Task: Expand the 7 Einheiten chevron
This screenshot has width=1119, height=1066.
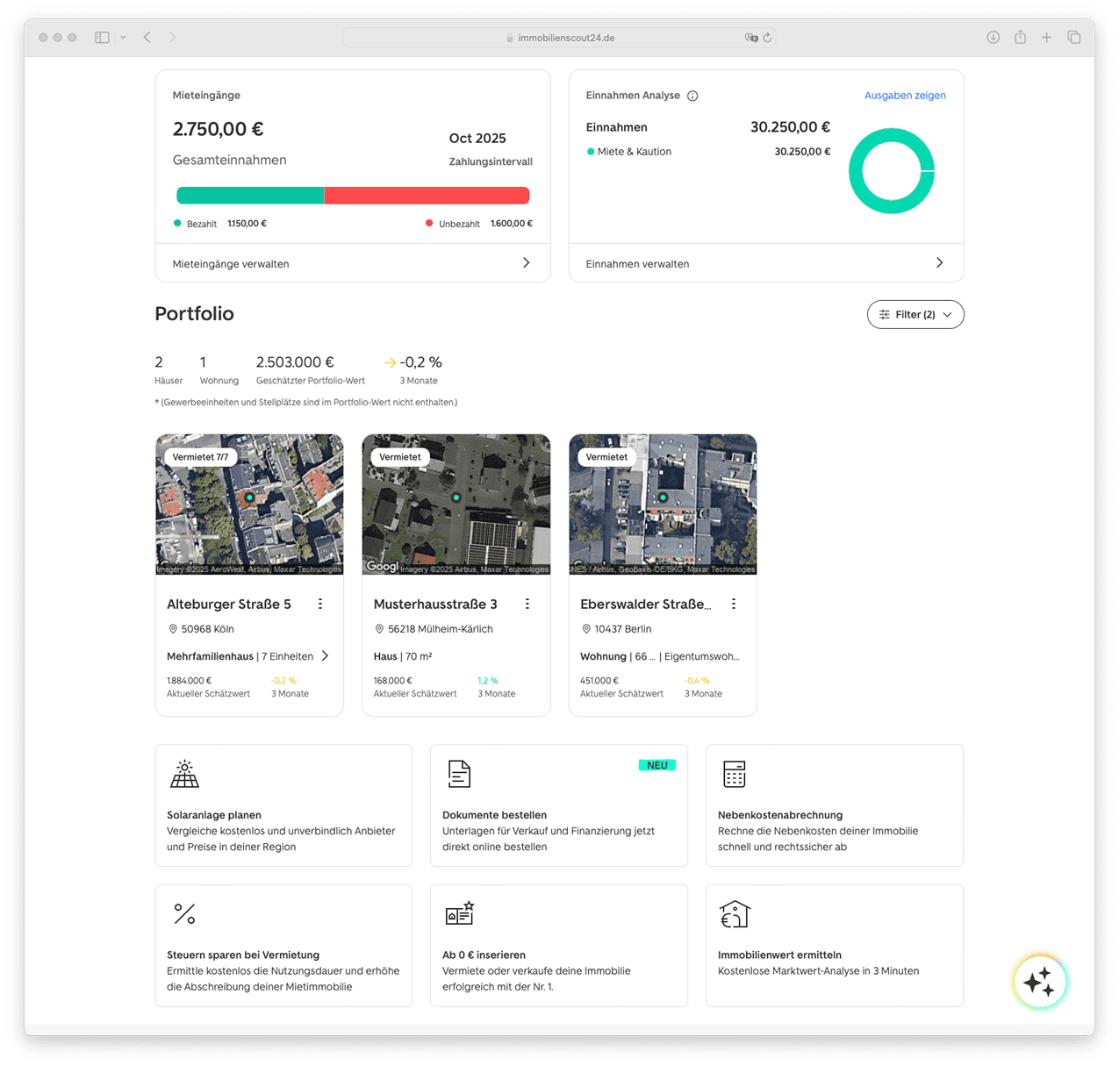Action: click(x=325, y=656)
